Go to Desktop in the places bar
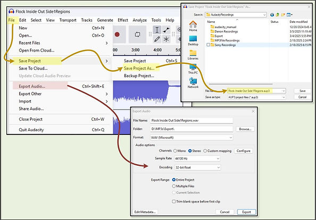This screenshot has width=316, height=220. 193,40
